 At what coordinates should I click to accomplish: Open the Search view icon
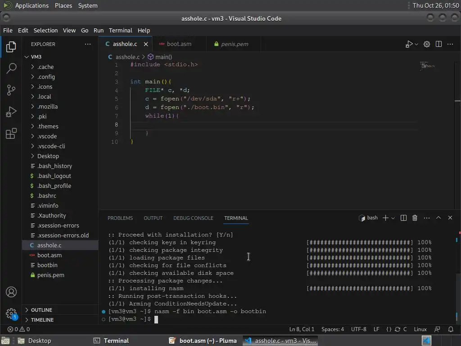(11, 68)
